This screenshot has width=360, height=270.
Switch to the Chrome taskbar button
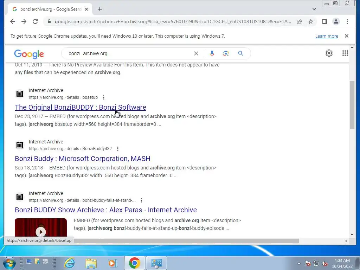135,263
